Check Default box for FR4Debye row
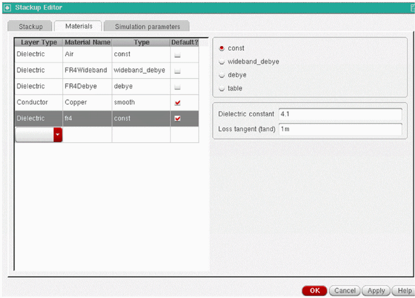This screenshot has height=298, width=415. (x=177, y=87)
